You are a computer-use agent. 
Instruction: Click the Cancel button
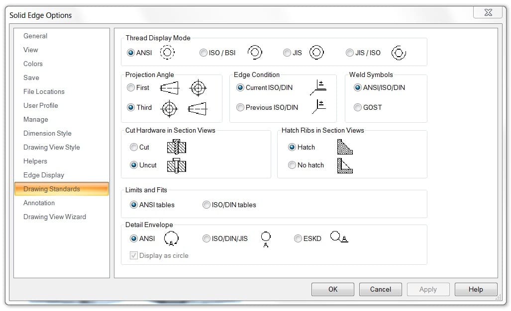[x=380, y=289]
